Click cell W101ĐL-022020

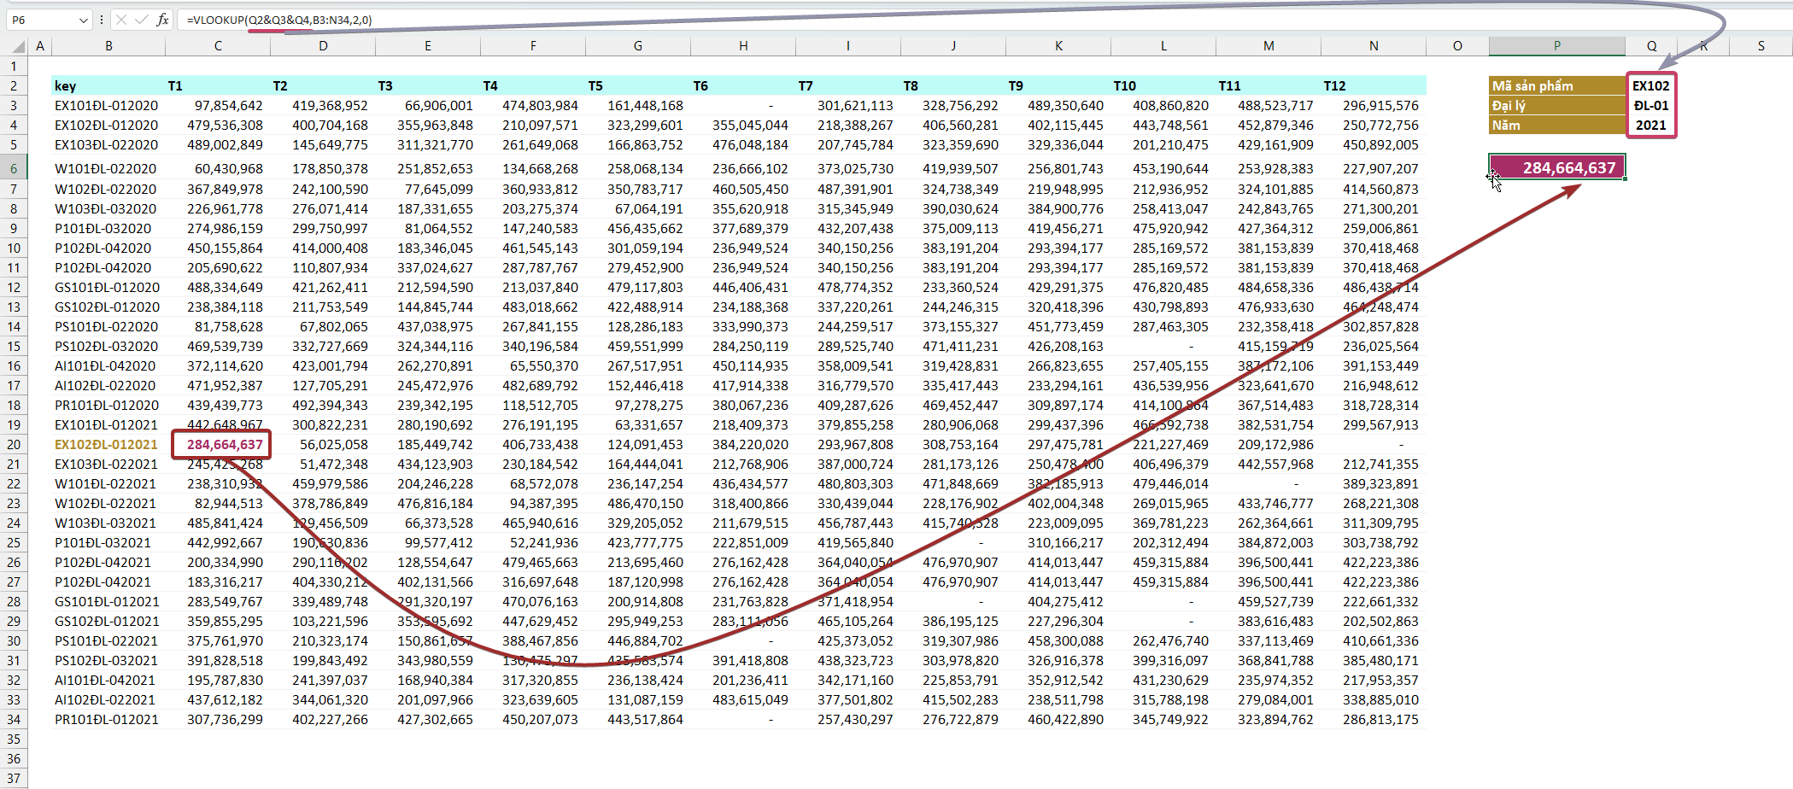[108, 169]
